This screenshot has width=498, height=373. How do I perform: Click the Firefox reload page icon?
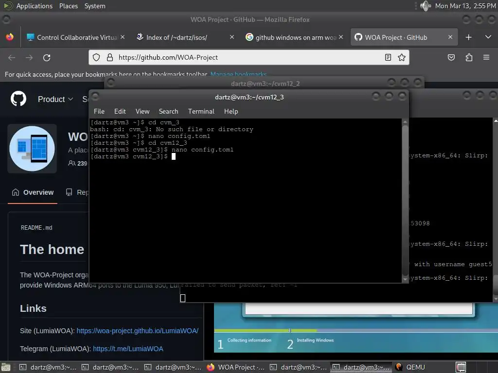click(47, 58)
